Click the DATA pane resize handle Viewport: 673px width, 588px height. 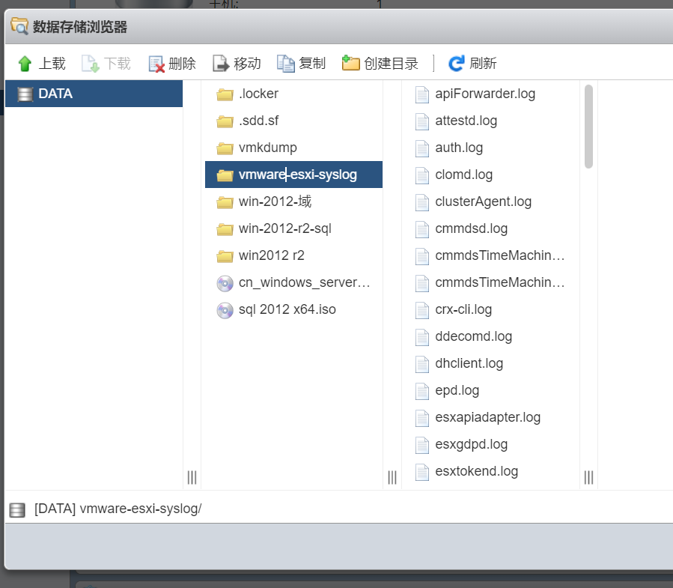[192, 477]
